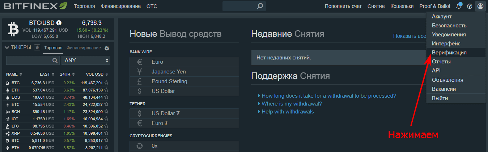
Task: Favorite the EOS row star
Action: tap(106, 97)
